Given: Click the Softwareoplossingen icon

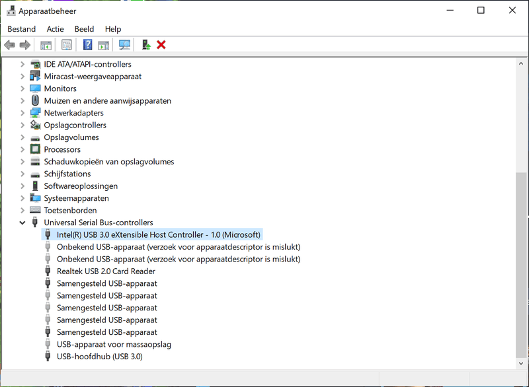Looking at the screenshot, I should pos(35,186).
